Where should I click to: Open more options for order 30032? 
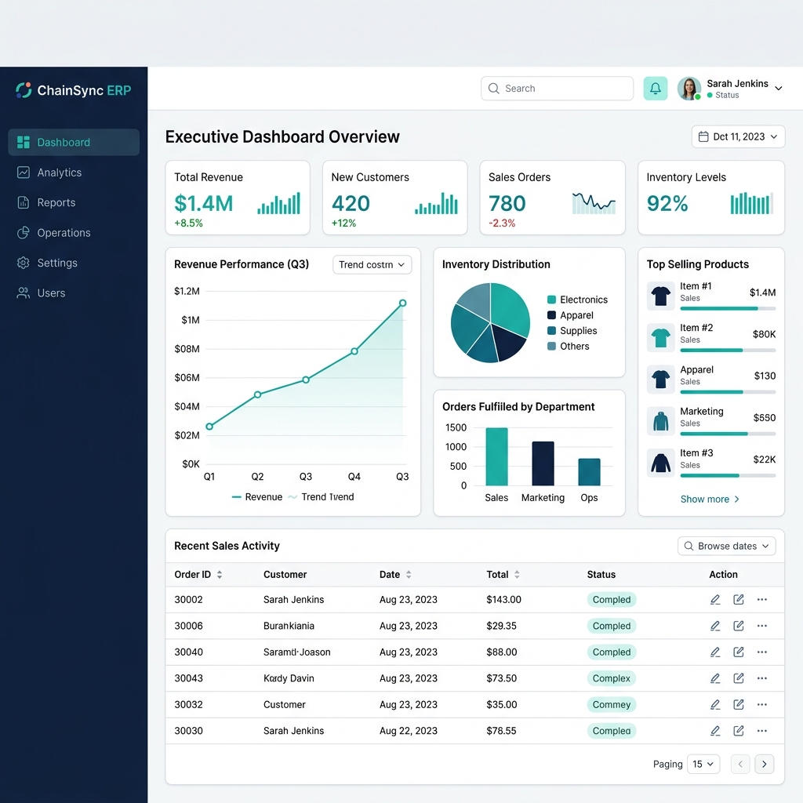[762, 705]
